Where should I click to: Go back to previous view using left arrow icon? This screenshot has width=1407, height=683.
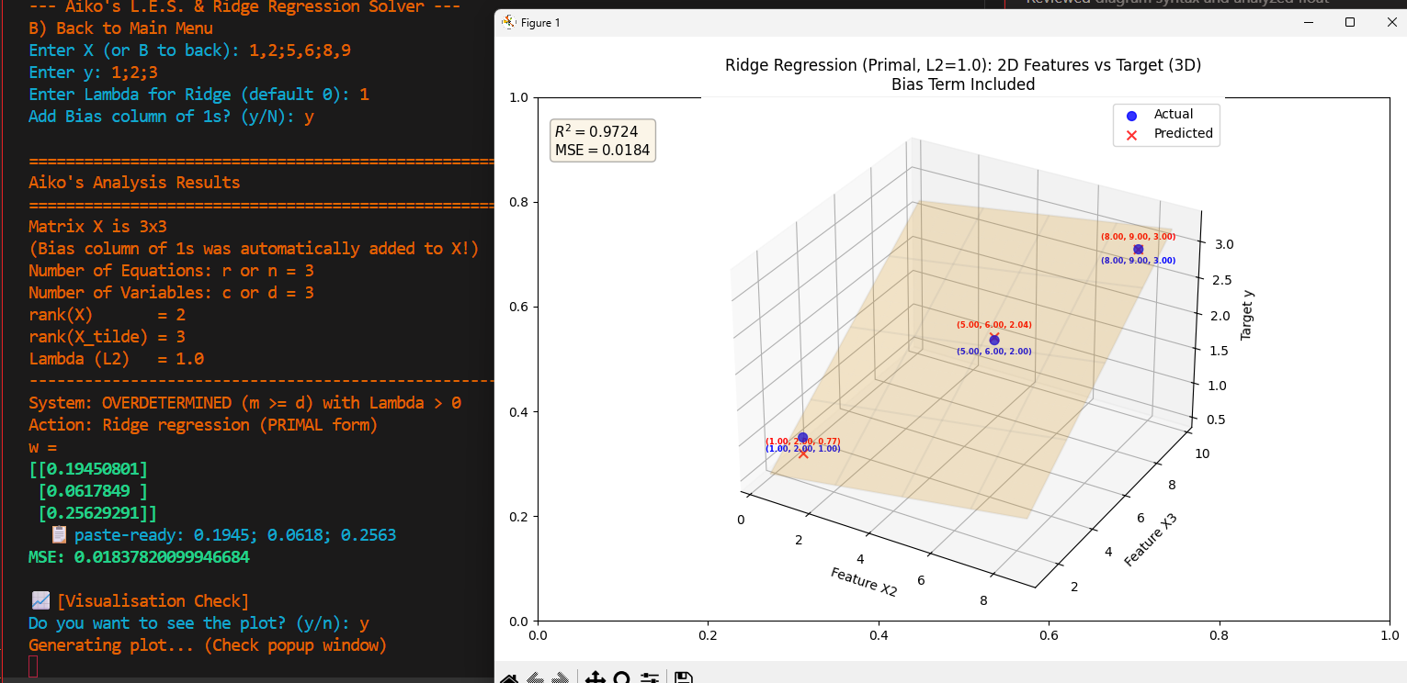coord(535,677)
